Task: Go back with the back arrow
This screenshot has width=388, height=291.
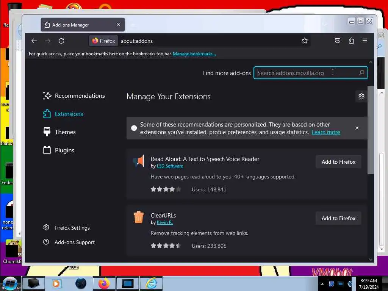Action: [x=34, y=41]
